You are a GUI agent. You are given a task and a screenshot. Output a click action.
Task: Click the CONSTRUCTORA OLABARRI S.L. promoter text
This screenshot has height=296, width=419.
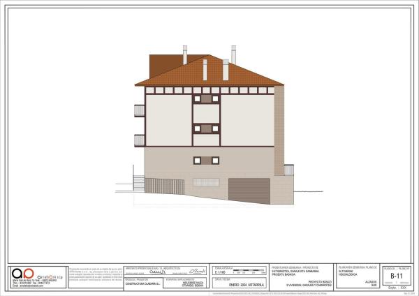pos(143,285)
